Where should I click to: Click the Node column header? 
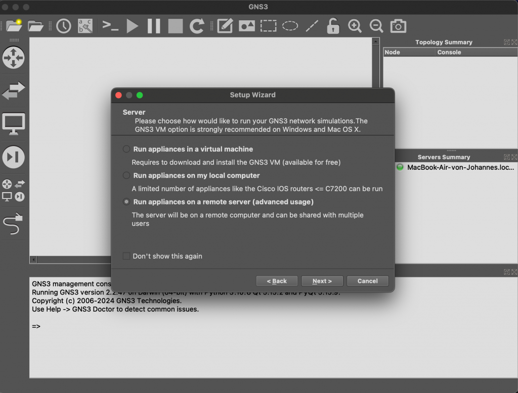coord(409,52)
